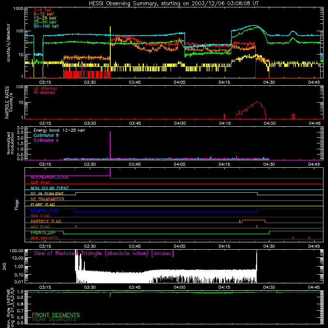The height and width of the screenshot is (328, 328).
Task: Click the LO channel legend entry
Action: pos(45,88)
